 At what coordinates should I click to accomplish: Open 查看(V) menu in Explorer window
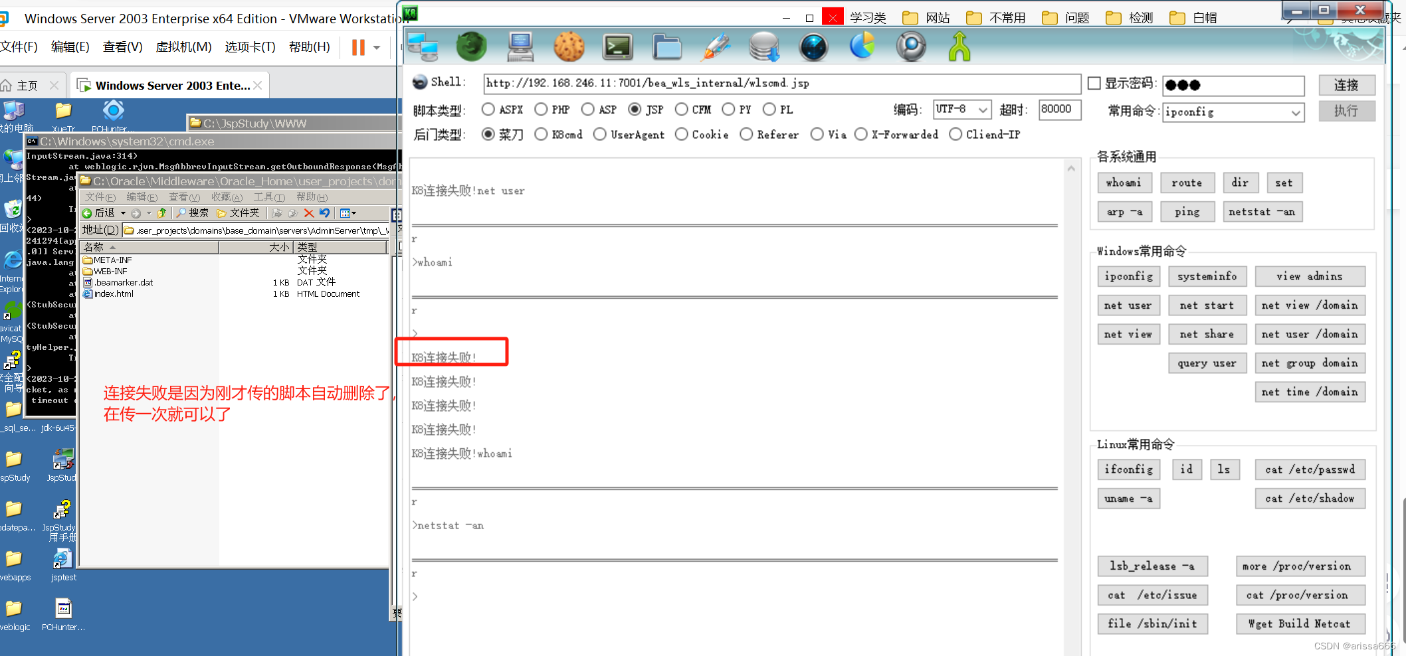[x=184, y=197]
